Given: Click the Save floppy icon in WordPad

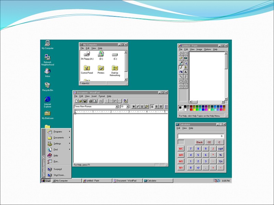Looking at the screenshot, I should coord(85,101).
